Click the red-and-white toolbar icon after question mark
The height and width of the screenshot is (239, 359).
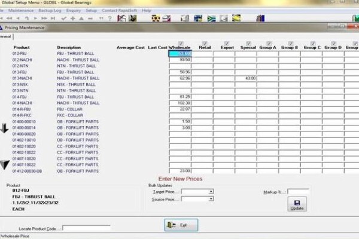click(121, 19)
